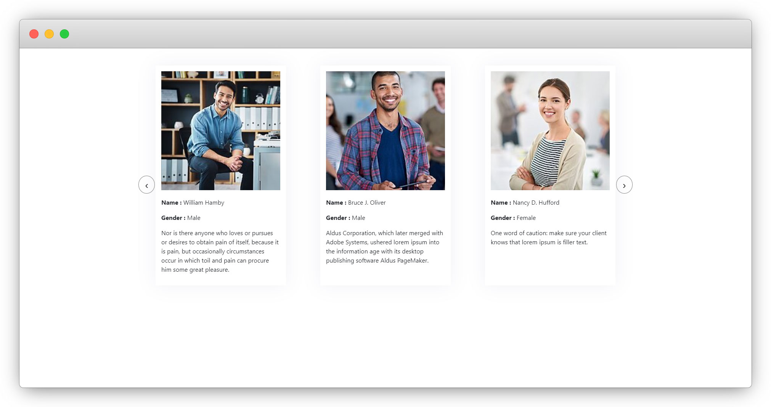The height and width of the screenshot is (407, 771).
Task: Click the name text Bruce J. Oliver
Action: 367,203
